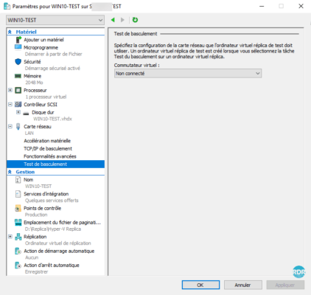Expand the Disque dur node
This screenshot has width=311, height=295.
pos(18,112)
